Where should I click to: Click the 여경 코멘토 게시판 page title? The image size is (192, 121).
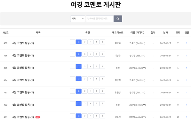[x=96, y=4]
